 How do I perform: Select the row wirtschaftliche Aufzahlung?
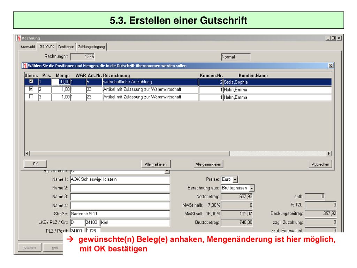(178, 82)
